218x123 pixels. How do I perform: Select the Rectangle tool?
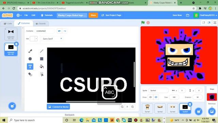(42, 59)
